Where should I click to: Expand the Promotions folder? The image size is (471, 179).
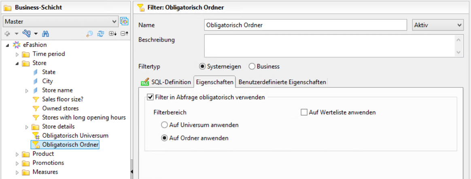17,163
